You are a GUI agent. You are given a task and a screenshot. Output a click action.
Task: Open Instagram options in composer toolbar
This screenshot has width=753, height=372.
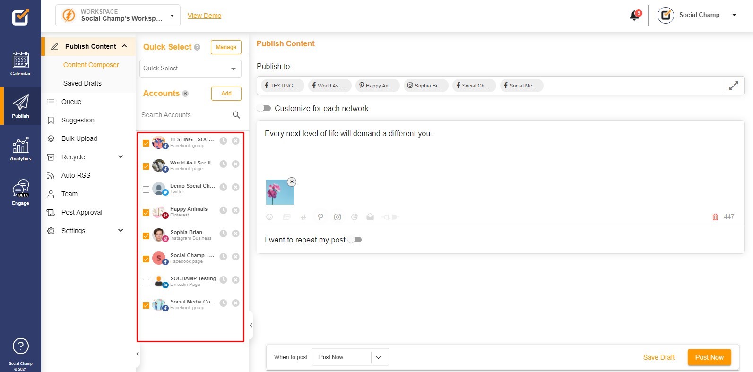(338, 217)
